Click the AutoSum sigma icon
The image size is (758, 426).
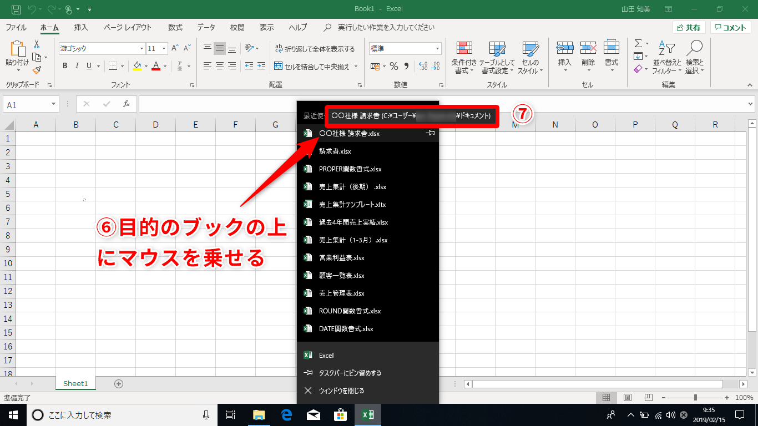638,43
